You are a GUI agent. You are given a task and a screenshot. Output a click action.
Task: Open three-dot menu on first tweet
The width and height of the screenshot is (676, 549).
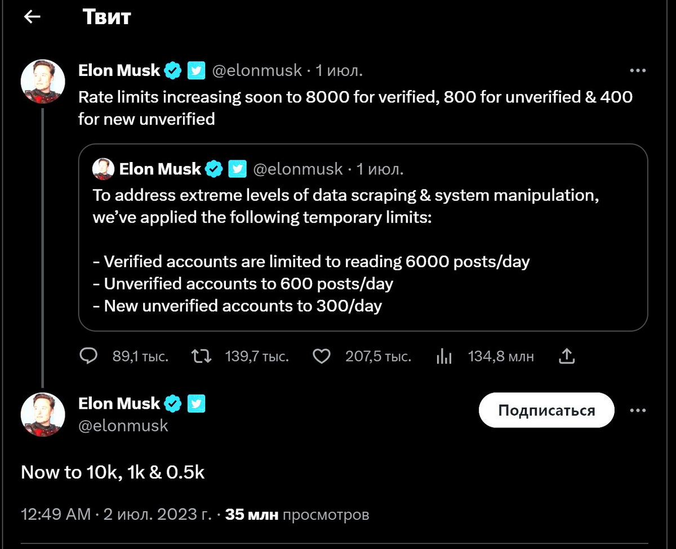tap(637, 71)
